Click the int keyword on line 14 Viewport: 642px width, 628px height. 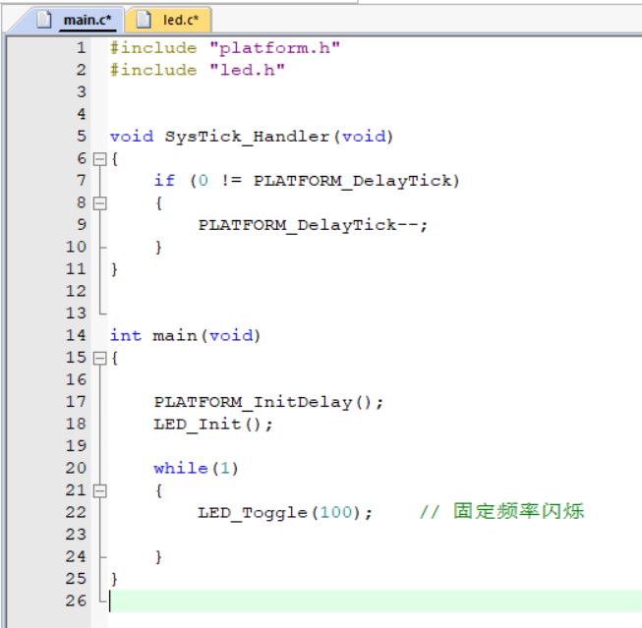tap(126, 336)
